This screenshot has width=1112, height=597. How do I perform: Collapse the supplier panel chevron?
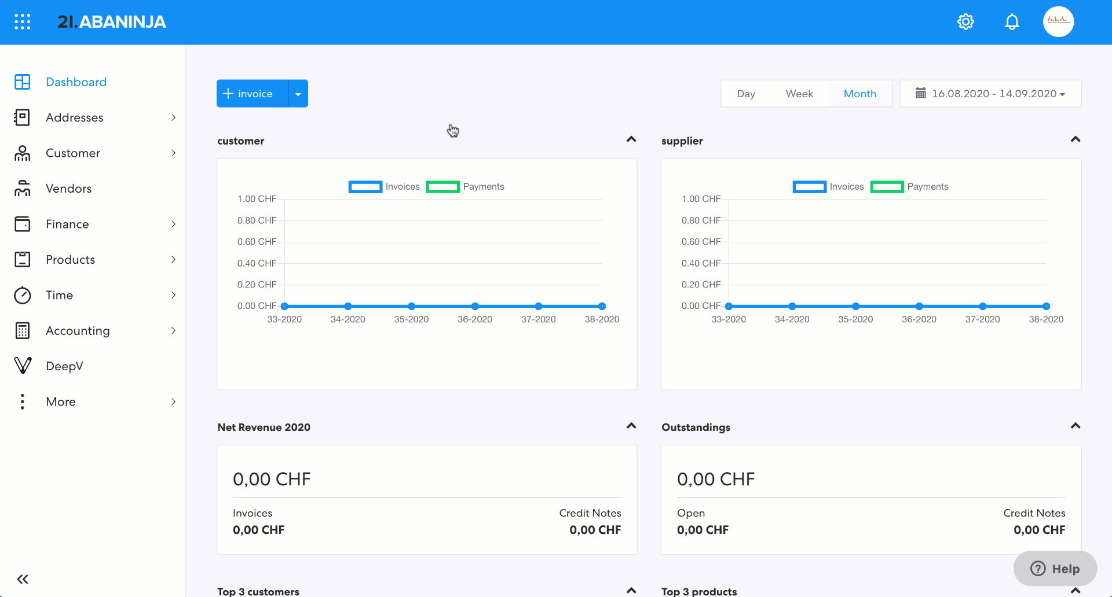point(1075,139)
